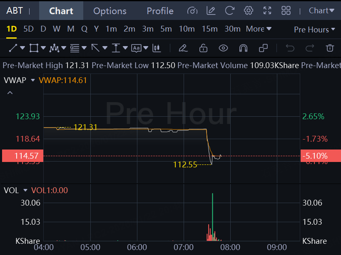Click the candlestick chart type icon
The height and width of the screenshot is (255, 341).
click(157, 48)
